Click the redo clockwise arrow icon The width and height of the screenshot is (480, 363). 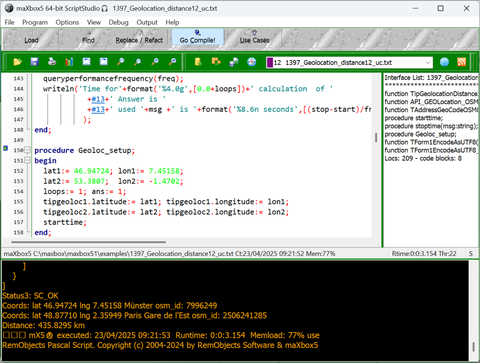tap(104, 62)
